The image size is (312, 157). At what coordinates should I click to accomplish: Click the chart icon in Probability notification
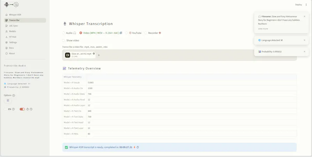pyautogui.click(x=259, y=52)
